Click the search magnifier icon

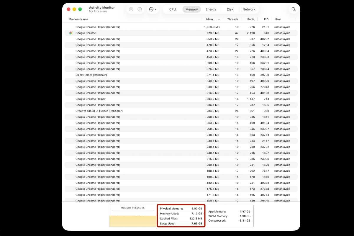pyautogui.click(x=294, y=9)
